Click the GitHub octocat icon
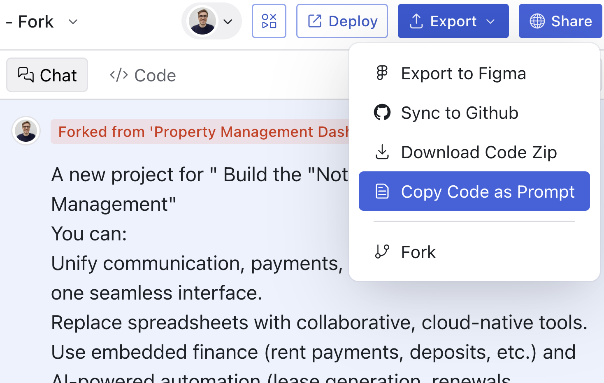Viewport: 604px width, 383px height. (382, 113)
